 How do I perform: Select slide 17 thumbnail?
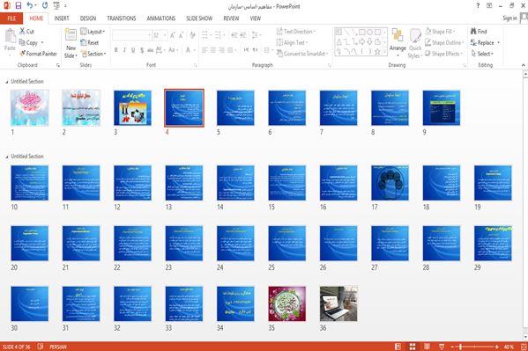coord(390,183)
